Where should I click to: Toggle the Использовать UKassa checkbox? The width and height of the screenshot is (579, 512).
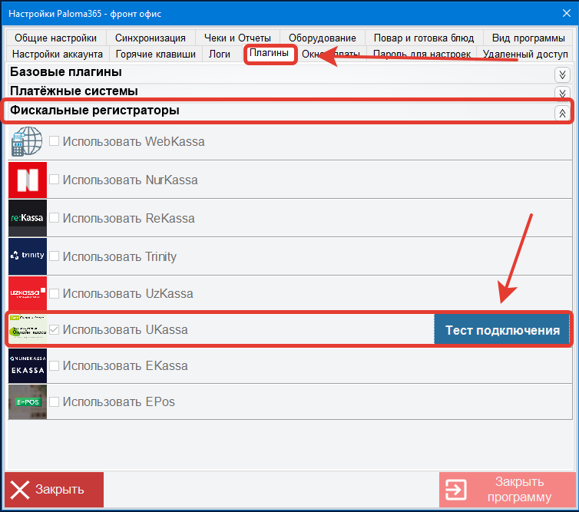tap(55, 330)
